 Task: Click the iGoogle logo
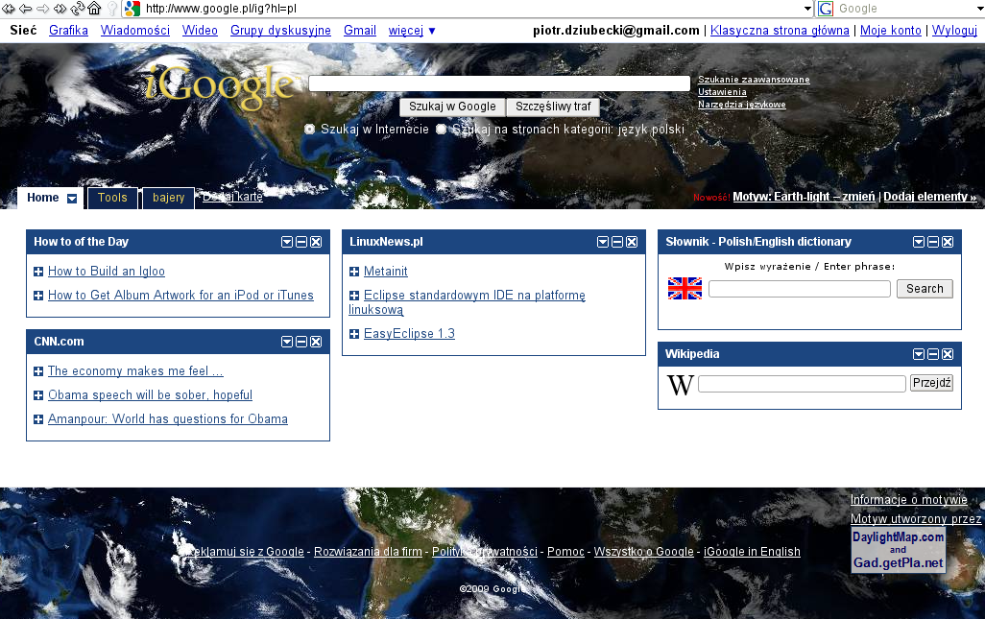coord(220,88)
